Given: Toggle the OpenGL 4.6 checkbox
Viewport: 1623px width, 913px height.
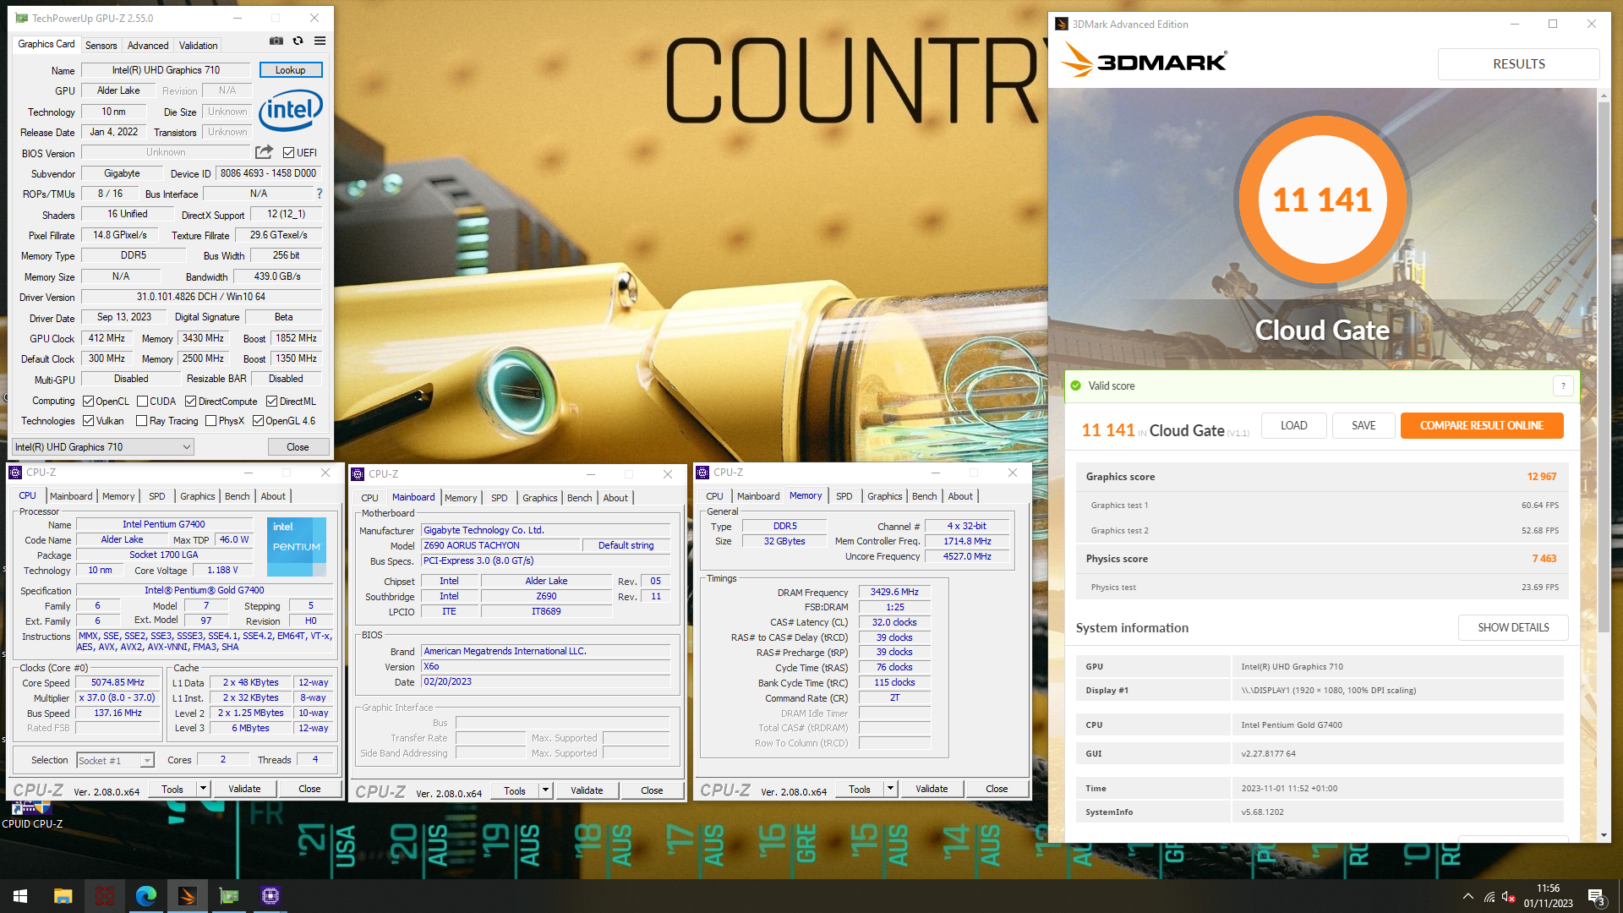Looking at the screenshot, I should 258,421.
